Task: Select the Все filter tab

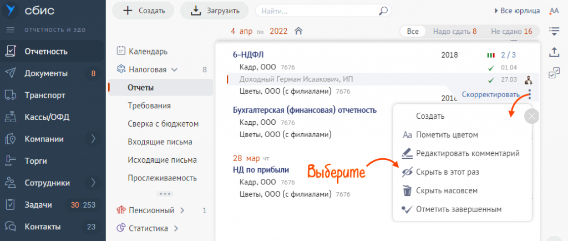Action: [412, 31]
